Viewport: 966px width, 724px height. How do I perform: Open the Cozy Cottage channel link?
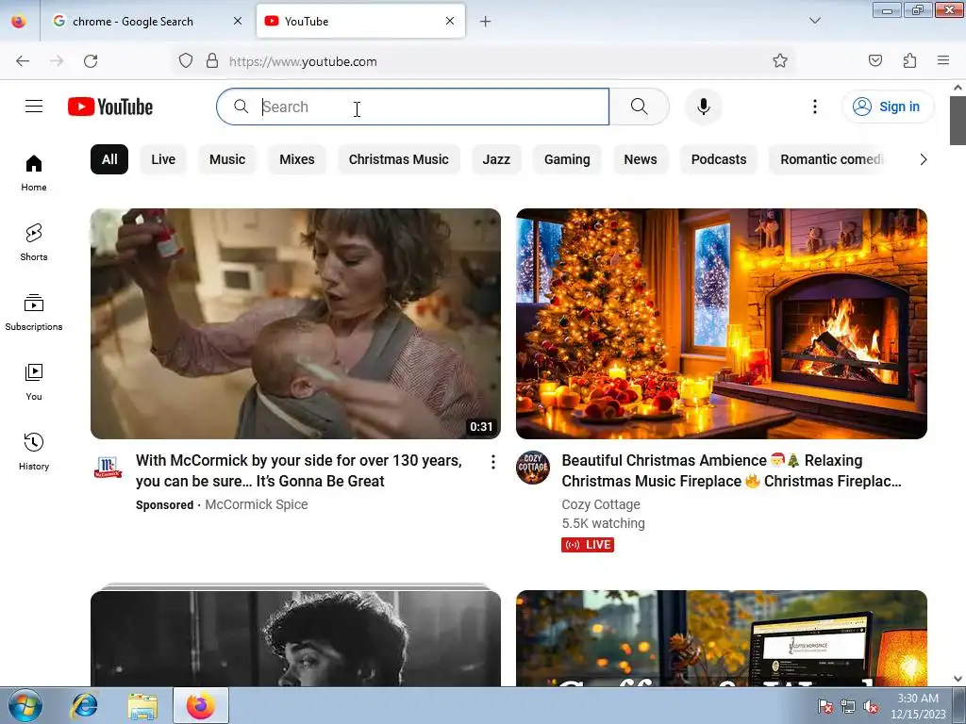click(x=601, y=504)
